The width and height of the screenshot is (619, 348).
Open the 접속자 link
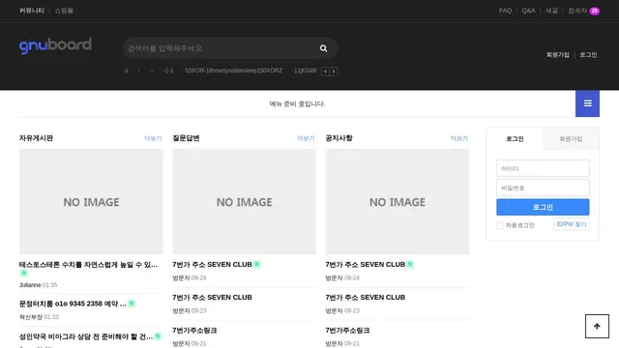point(577,11)
